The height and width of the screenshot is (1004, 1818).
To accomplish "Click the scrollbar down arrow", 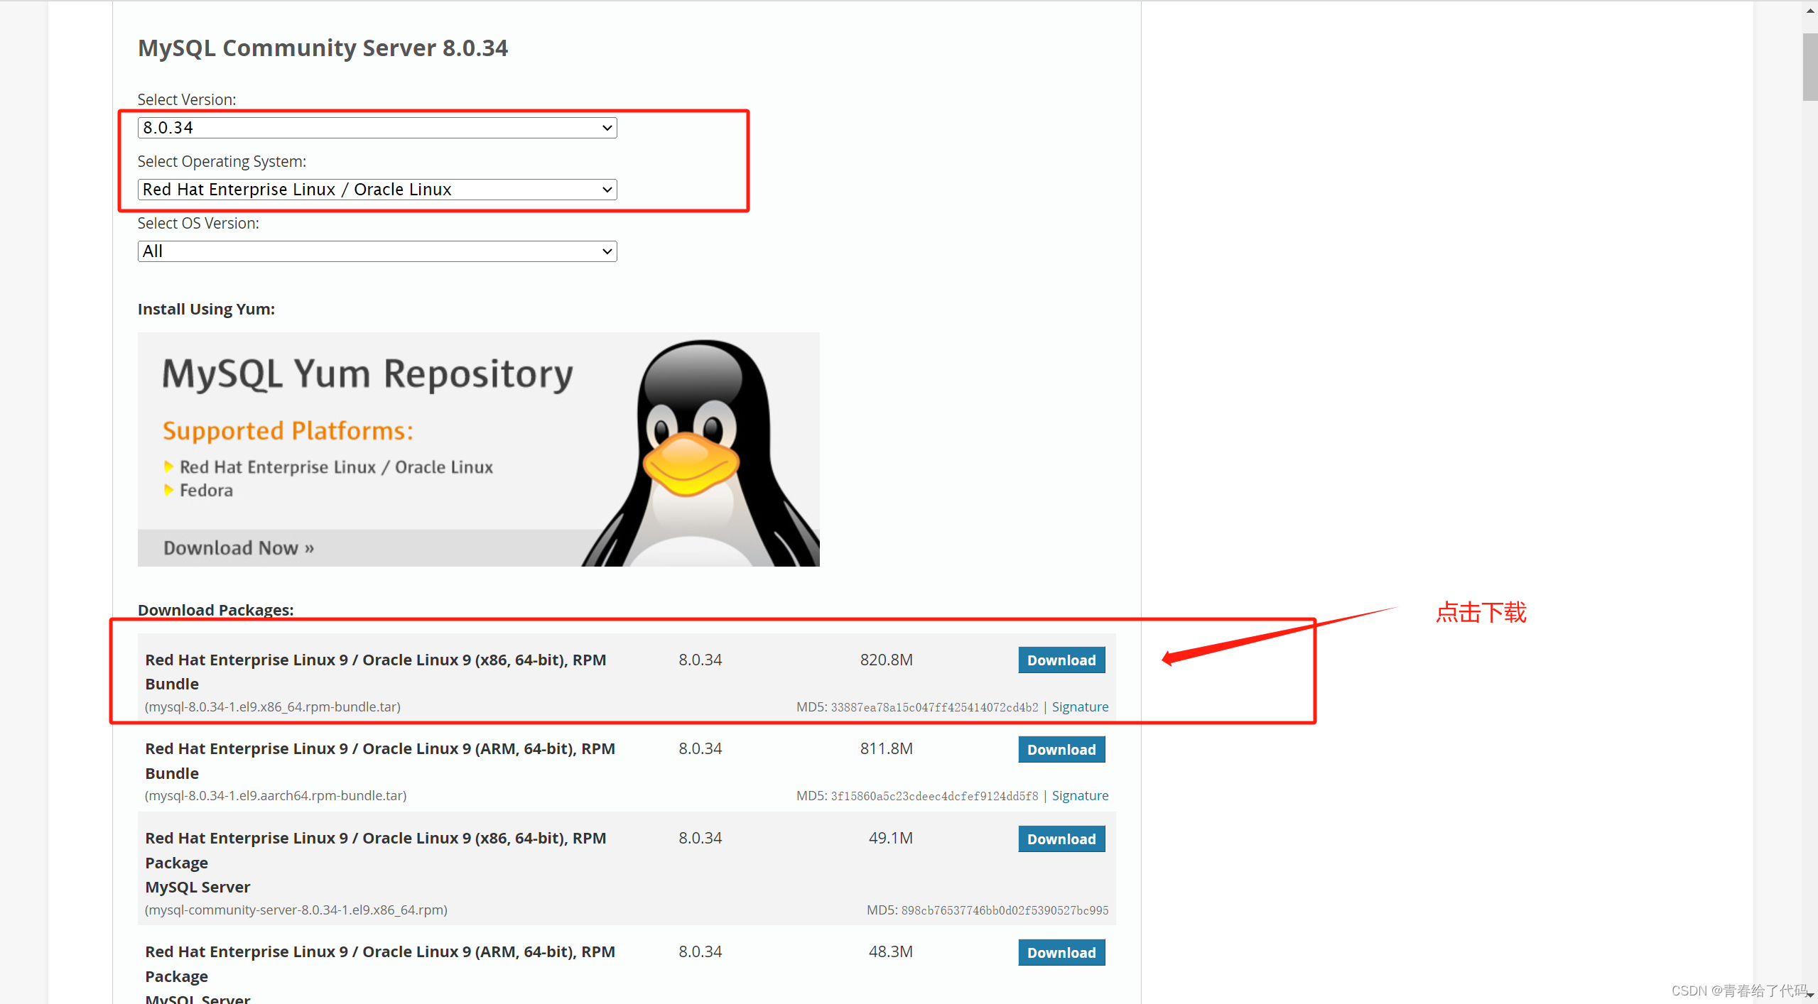I will [1809, 995].
